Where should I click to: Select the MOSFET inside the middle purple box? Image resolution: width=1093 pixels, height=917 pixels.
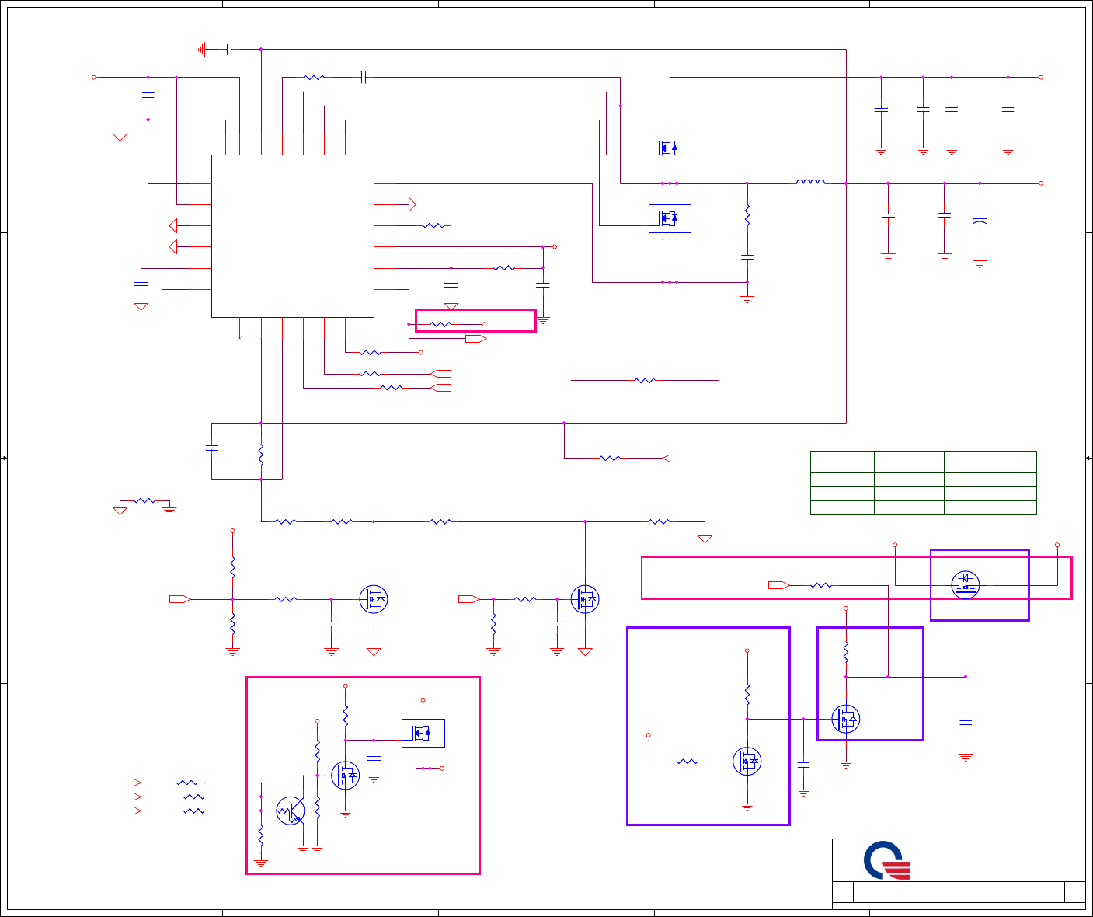click(x=846, y=719)
